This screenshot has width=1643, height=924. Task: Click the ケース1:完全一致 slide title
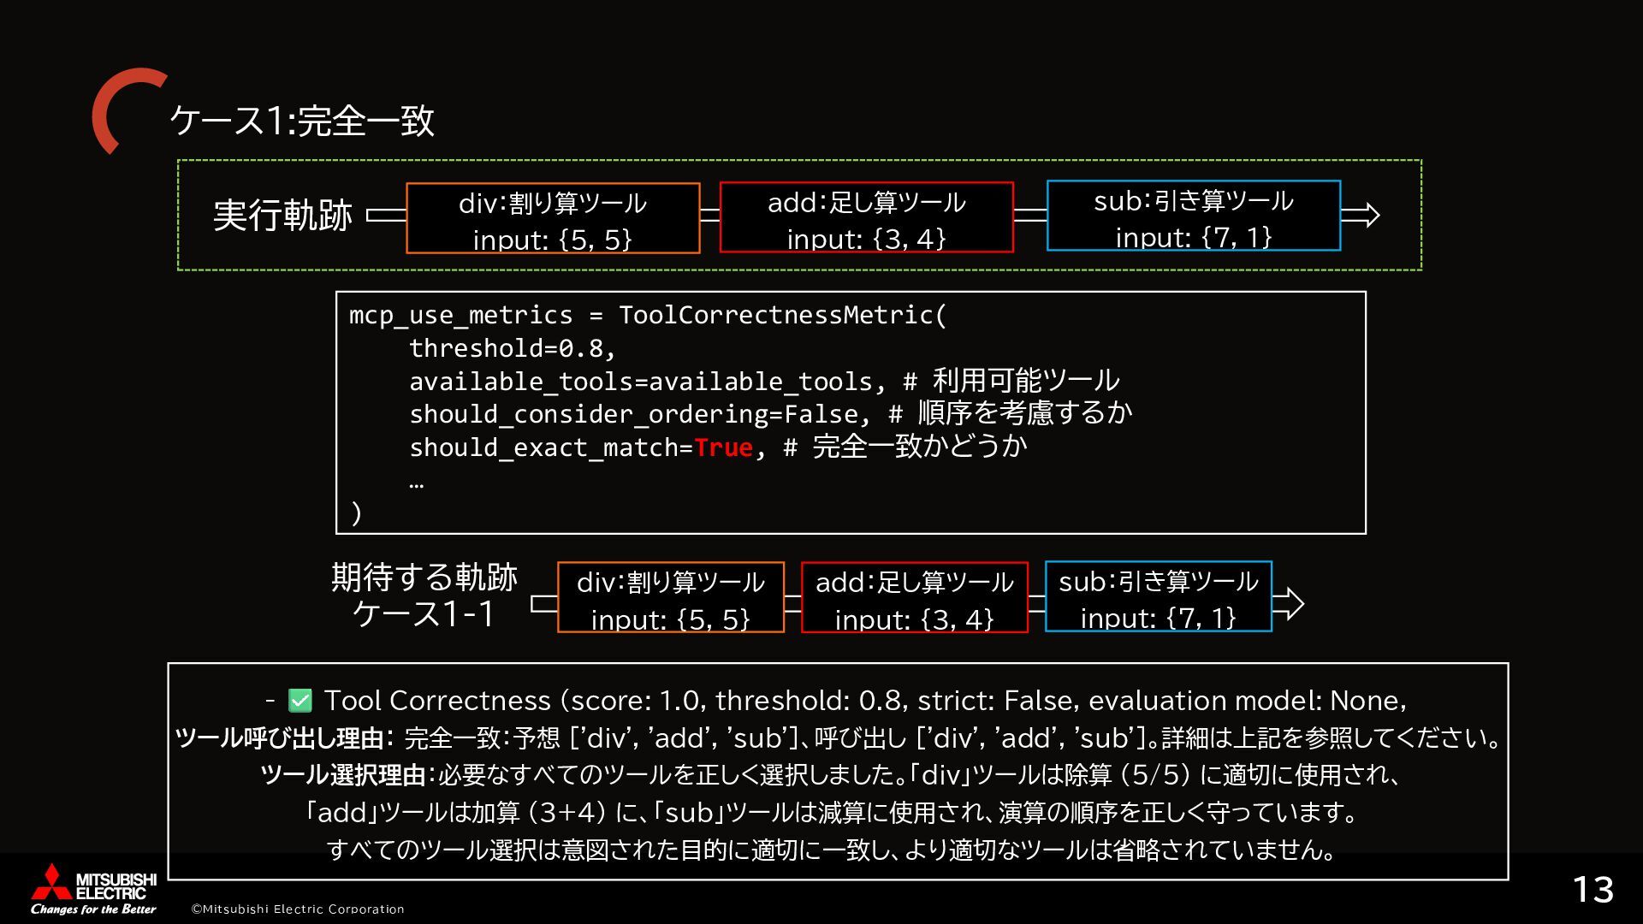click(x=302, y=121)
